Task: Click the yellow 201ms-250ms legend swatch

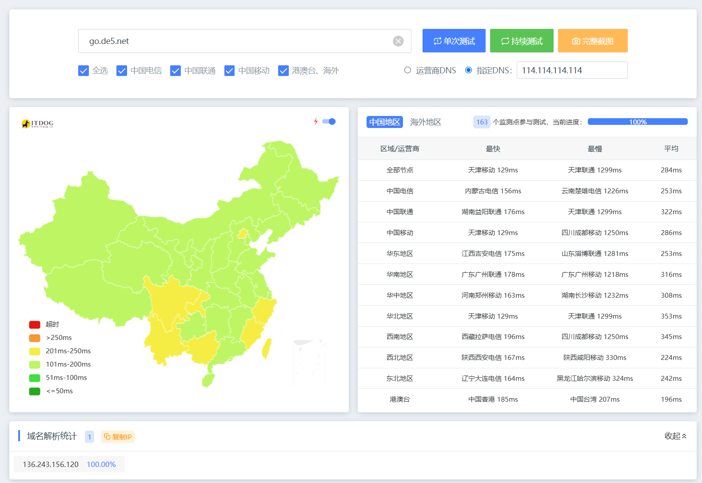Action: 35,351
